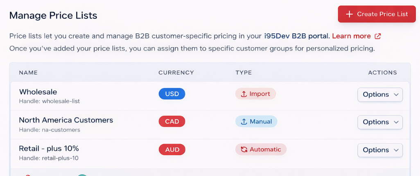
Task: Open the Options dropdown for Wholesale
Action: coord(380,95)
